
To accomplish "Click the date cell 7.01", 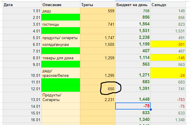I will tap(22, 51).
